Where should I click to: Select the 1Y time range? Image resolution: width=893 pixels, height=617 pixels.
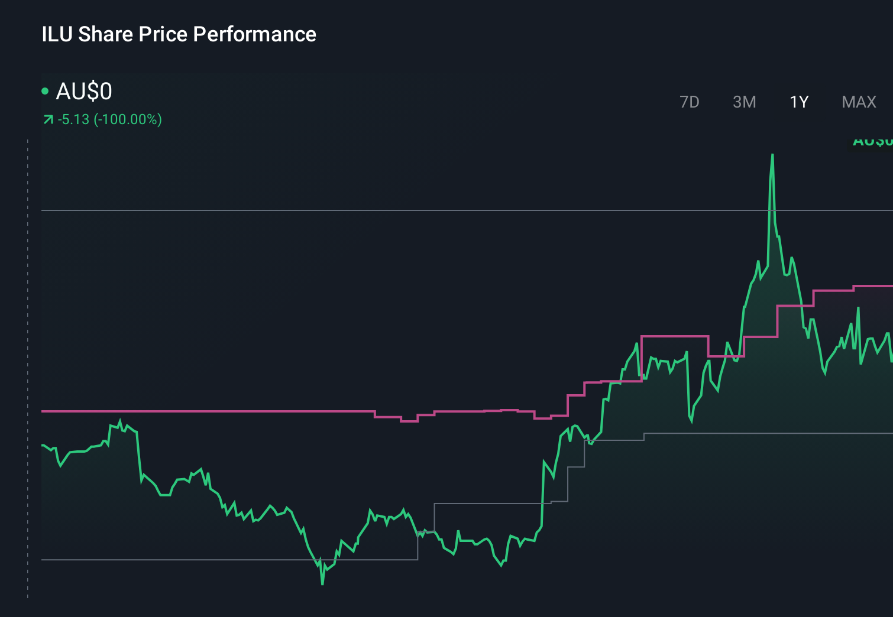click(799, 102)
